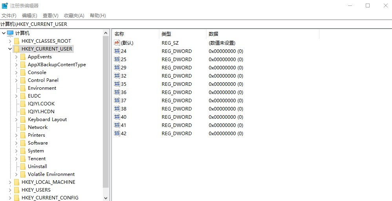Select the HKEY_LOCAL_MACHINE tree label
Image resolution: width=392 pixels, height=201 pixels.
48,182
